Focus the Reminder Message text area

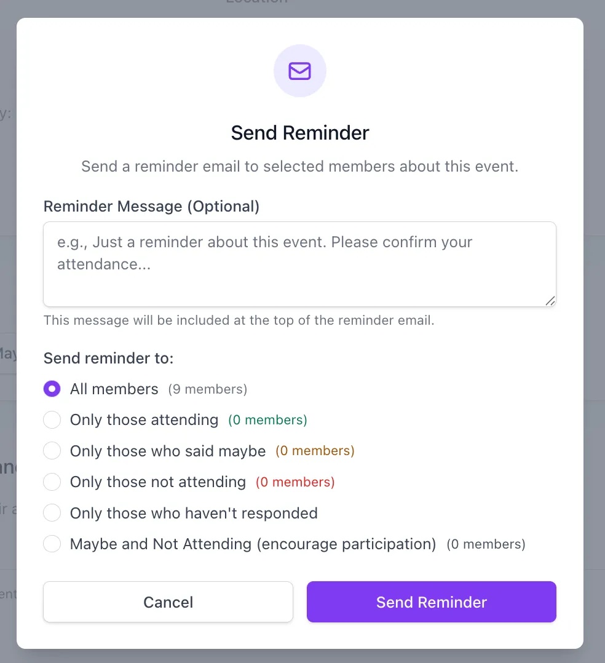click(x=300, y=264)
